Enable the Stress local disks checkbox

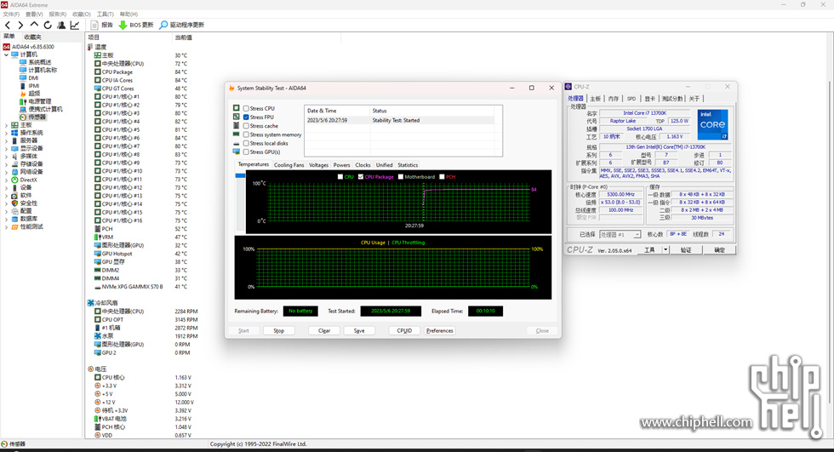(x=246, y=143)
